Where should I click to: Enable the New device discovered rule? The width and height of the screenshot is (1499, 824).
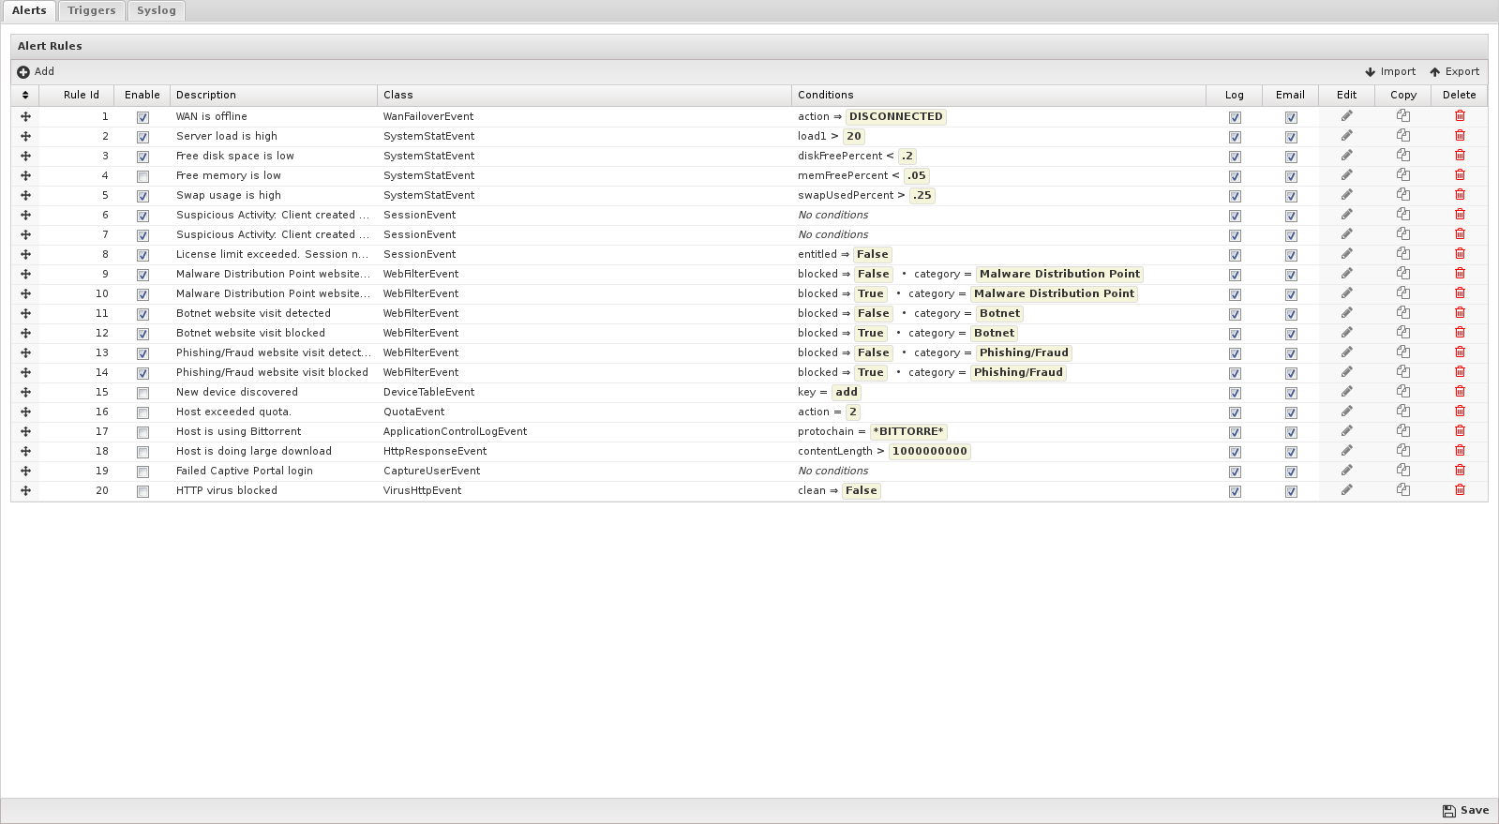click(x=142, y=393)
